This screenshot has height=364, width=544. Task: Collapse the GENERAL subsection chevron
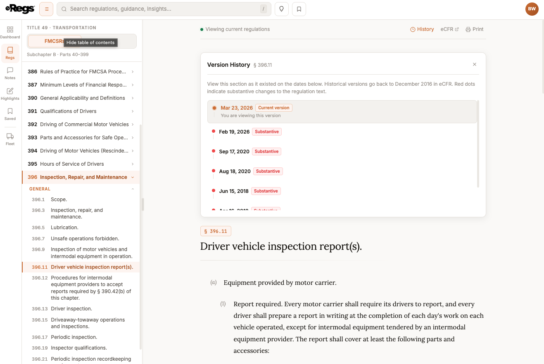(133, 189)
